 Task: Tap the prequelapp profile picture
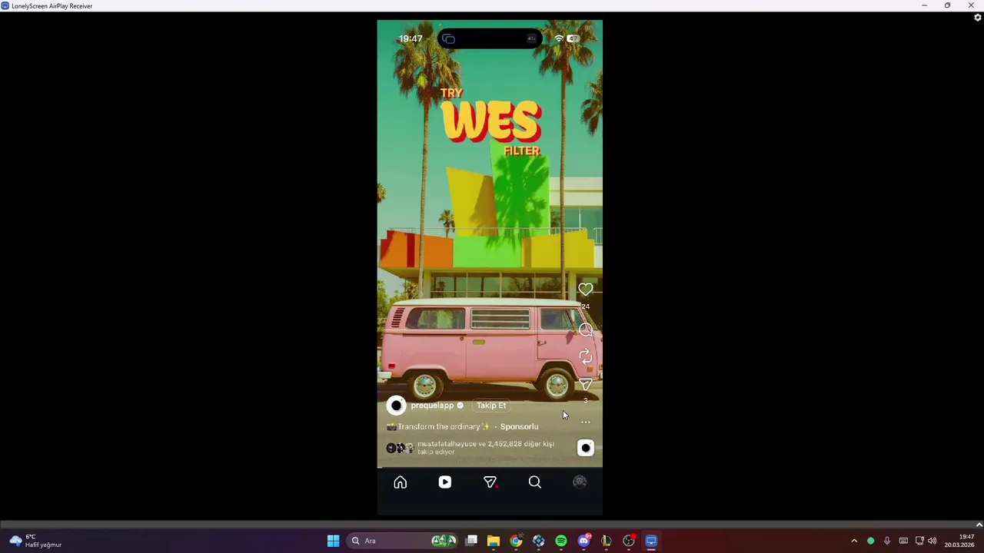(x=396, y=406)
